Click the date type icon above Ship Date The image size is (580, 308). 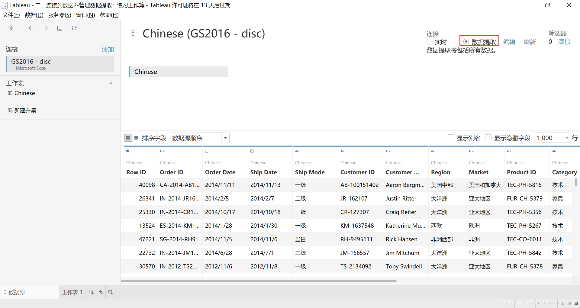[x=252, y=151]
